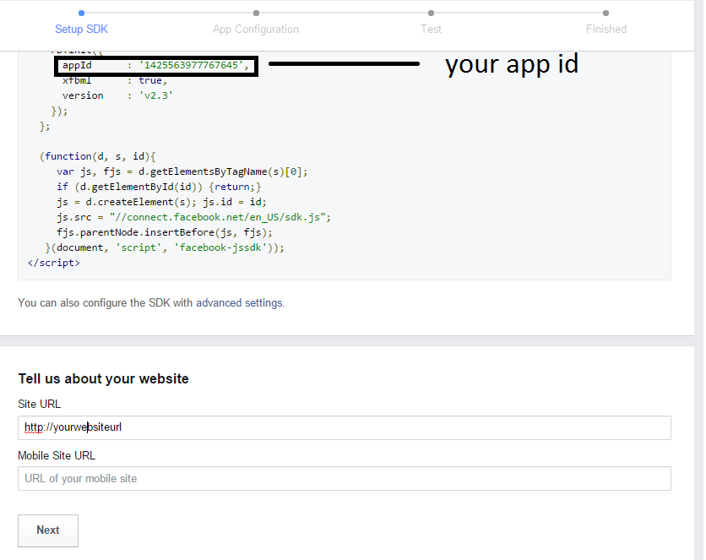Click the 'js = d.createElement(s)' code line
Image resolution: width=706 pixels, height=560 pixels.
pos(161,202)
